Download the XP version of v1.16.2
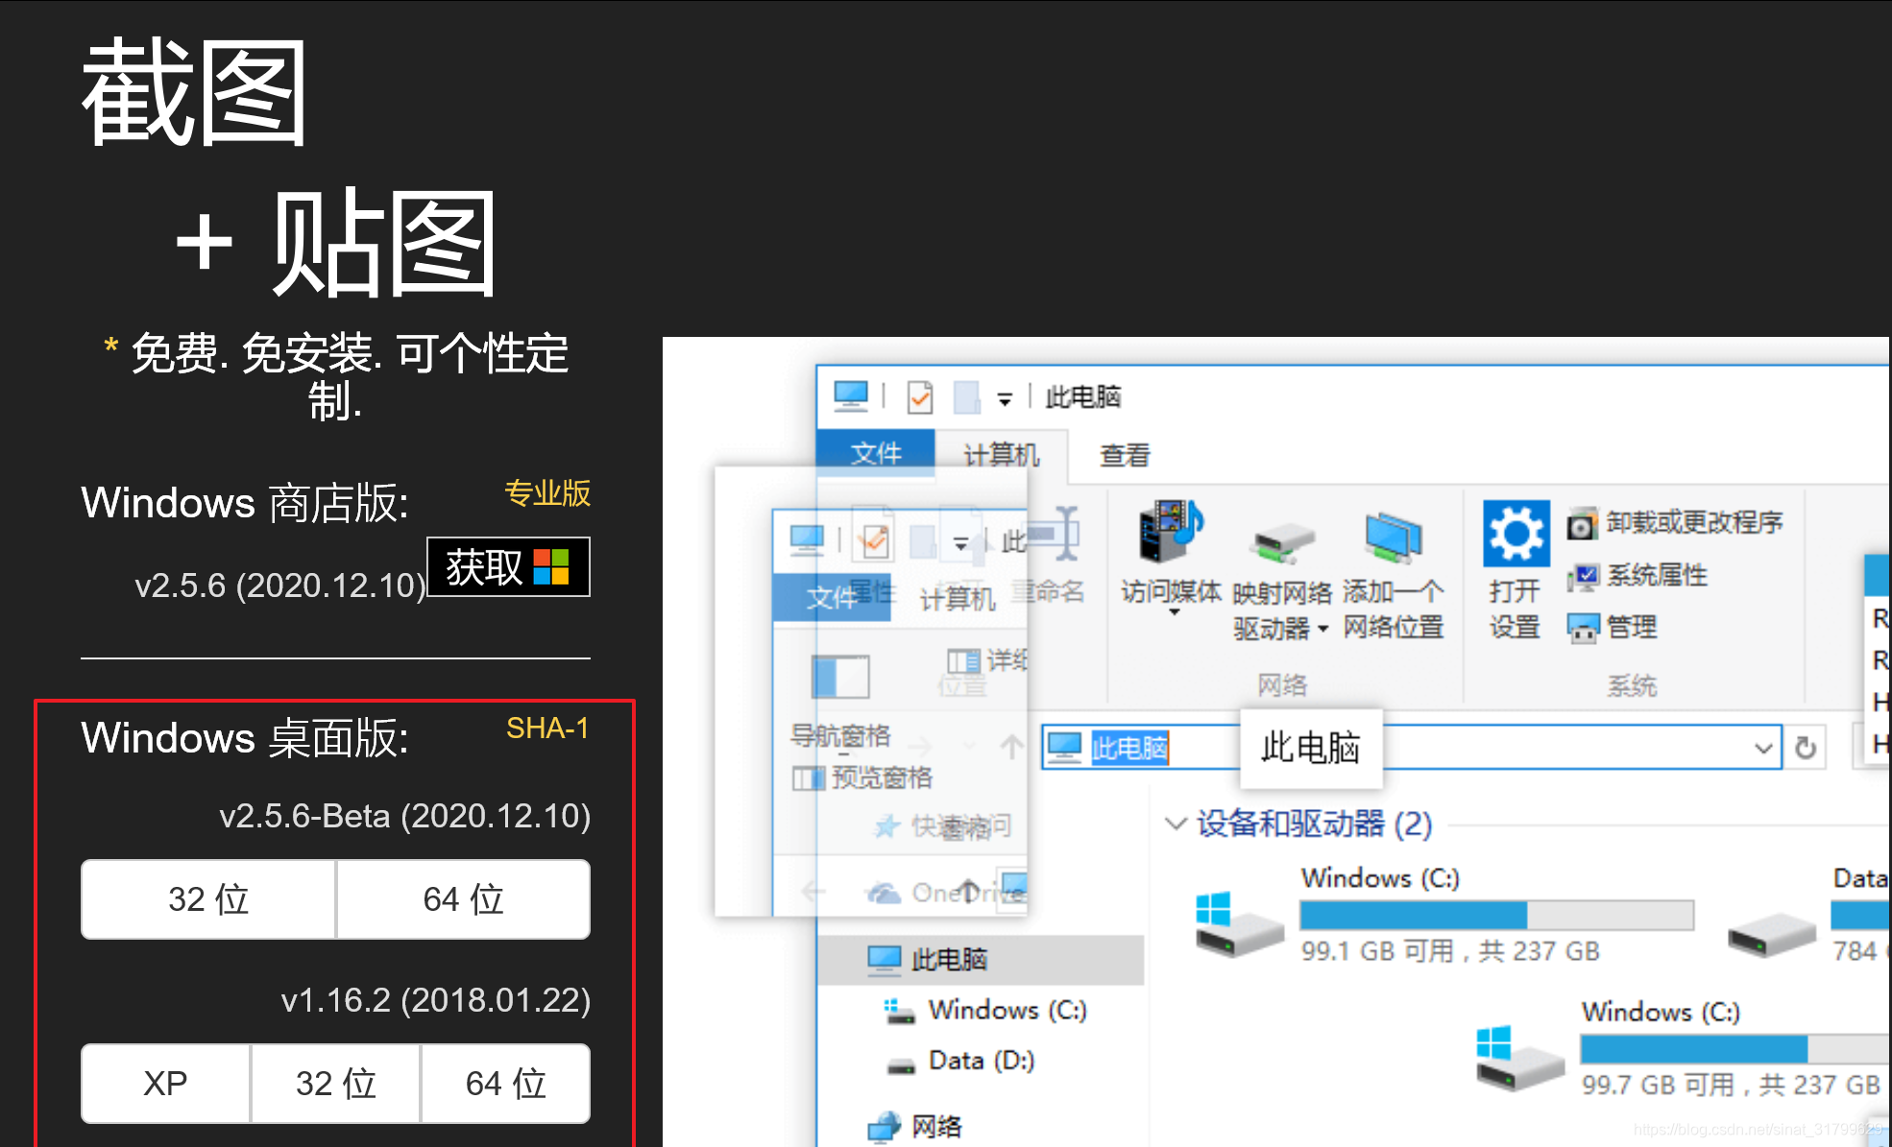This screenshot has width=1892, height=1147. (x=165, y=1084)
